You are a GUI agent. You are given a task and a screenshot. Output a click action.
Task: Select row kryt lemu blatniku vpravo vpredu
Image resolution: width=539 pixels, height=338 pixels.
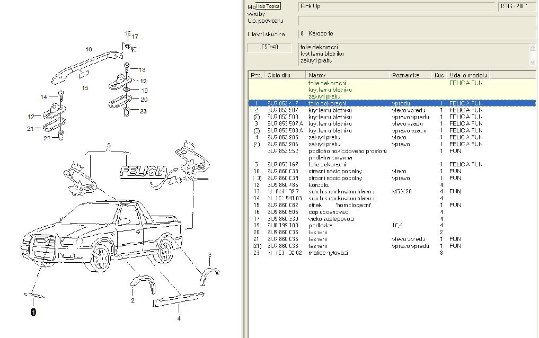[392, 117]
